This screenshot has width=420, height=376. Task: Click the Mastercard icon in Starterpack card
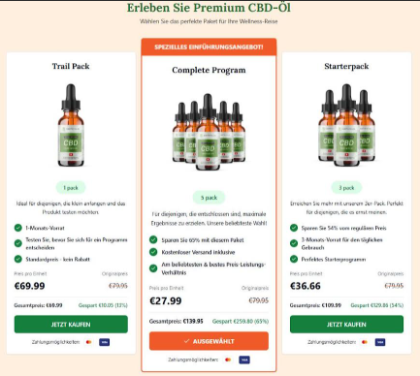[x=365, y=342]
